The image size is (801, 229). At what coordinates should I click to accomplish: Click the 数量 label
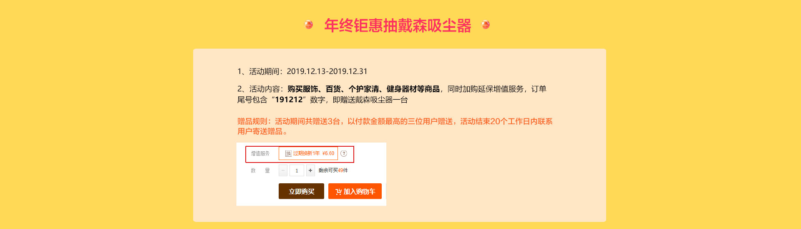[260, 170]
